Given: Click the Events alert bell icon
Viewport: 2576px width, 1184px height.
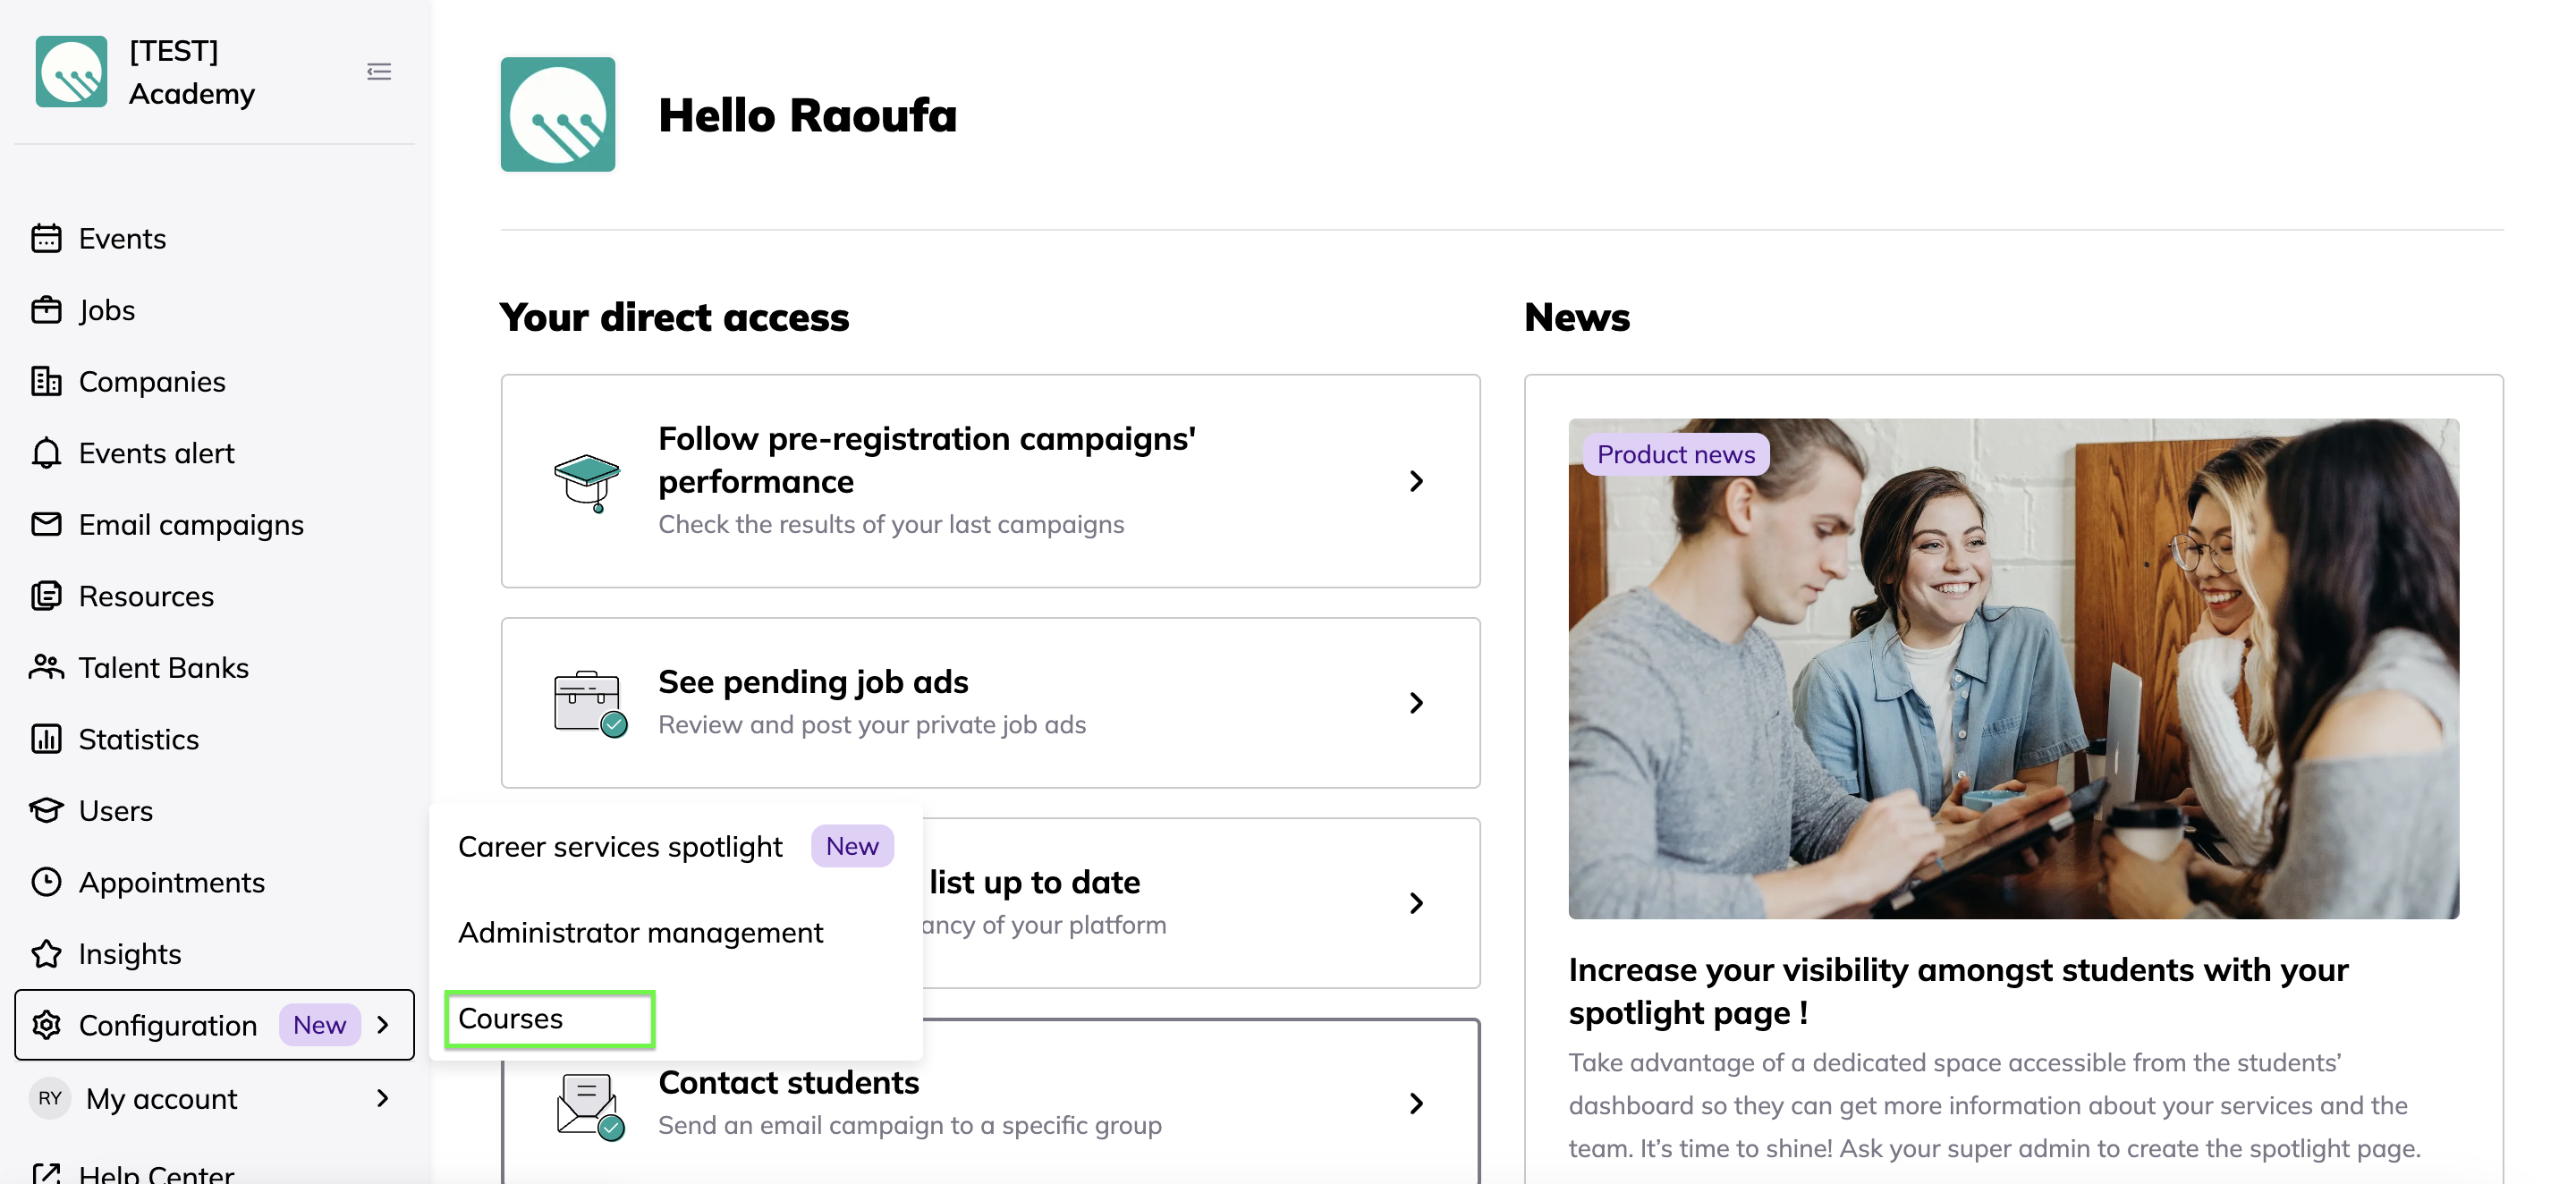Looking at the screenshot, I should click(x=46, y=453).
